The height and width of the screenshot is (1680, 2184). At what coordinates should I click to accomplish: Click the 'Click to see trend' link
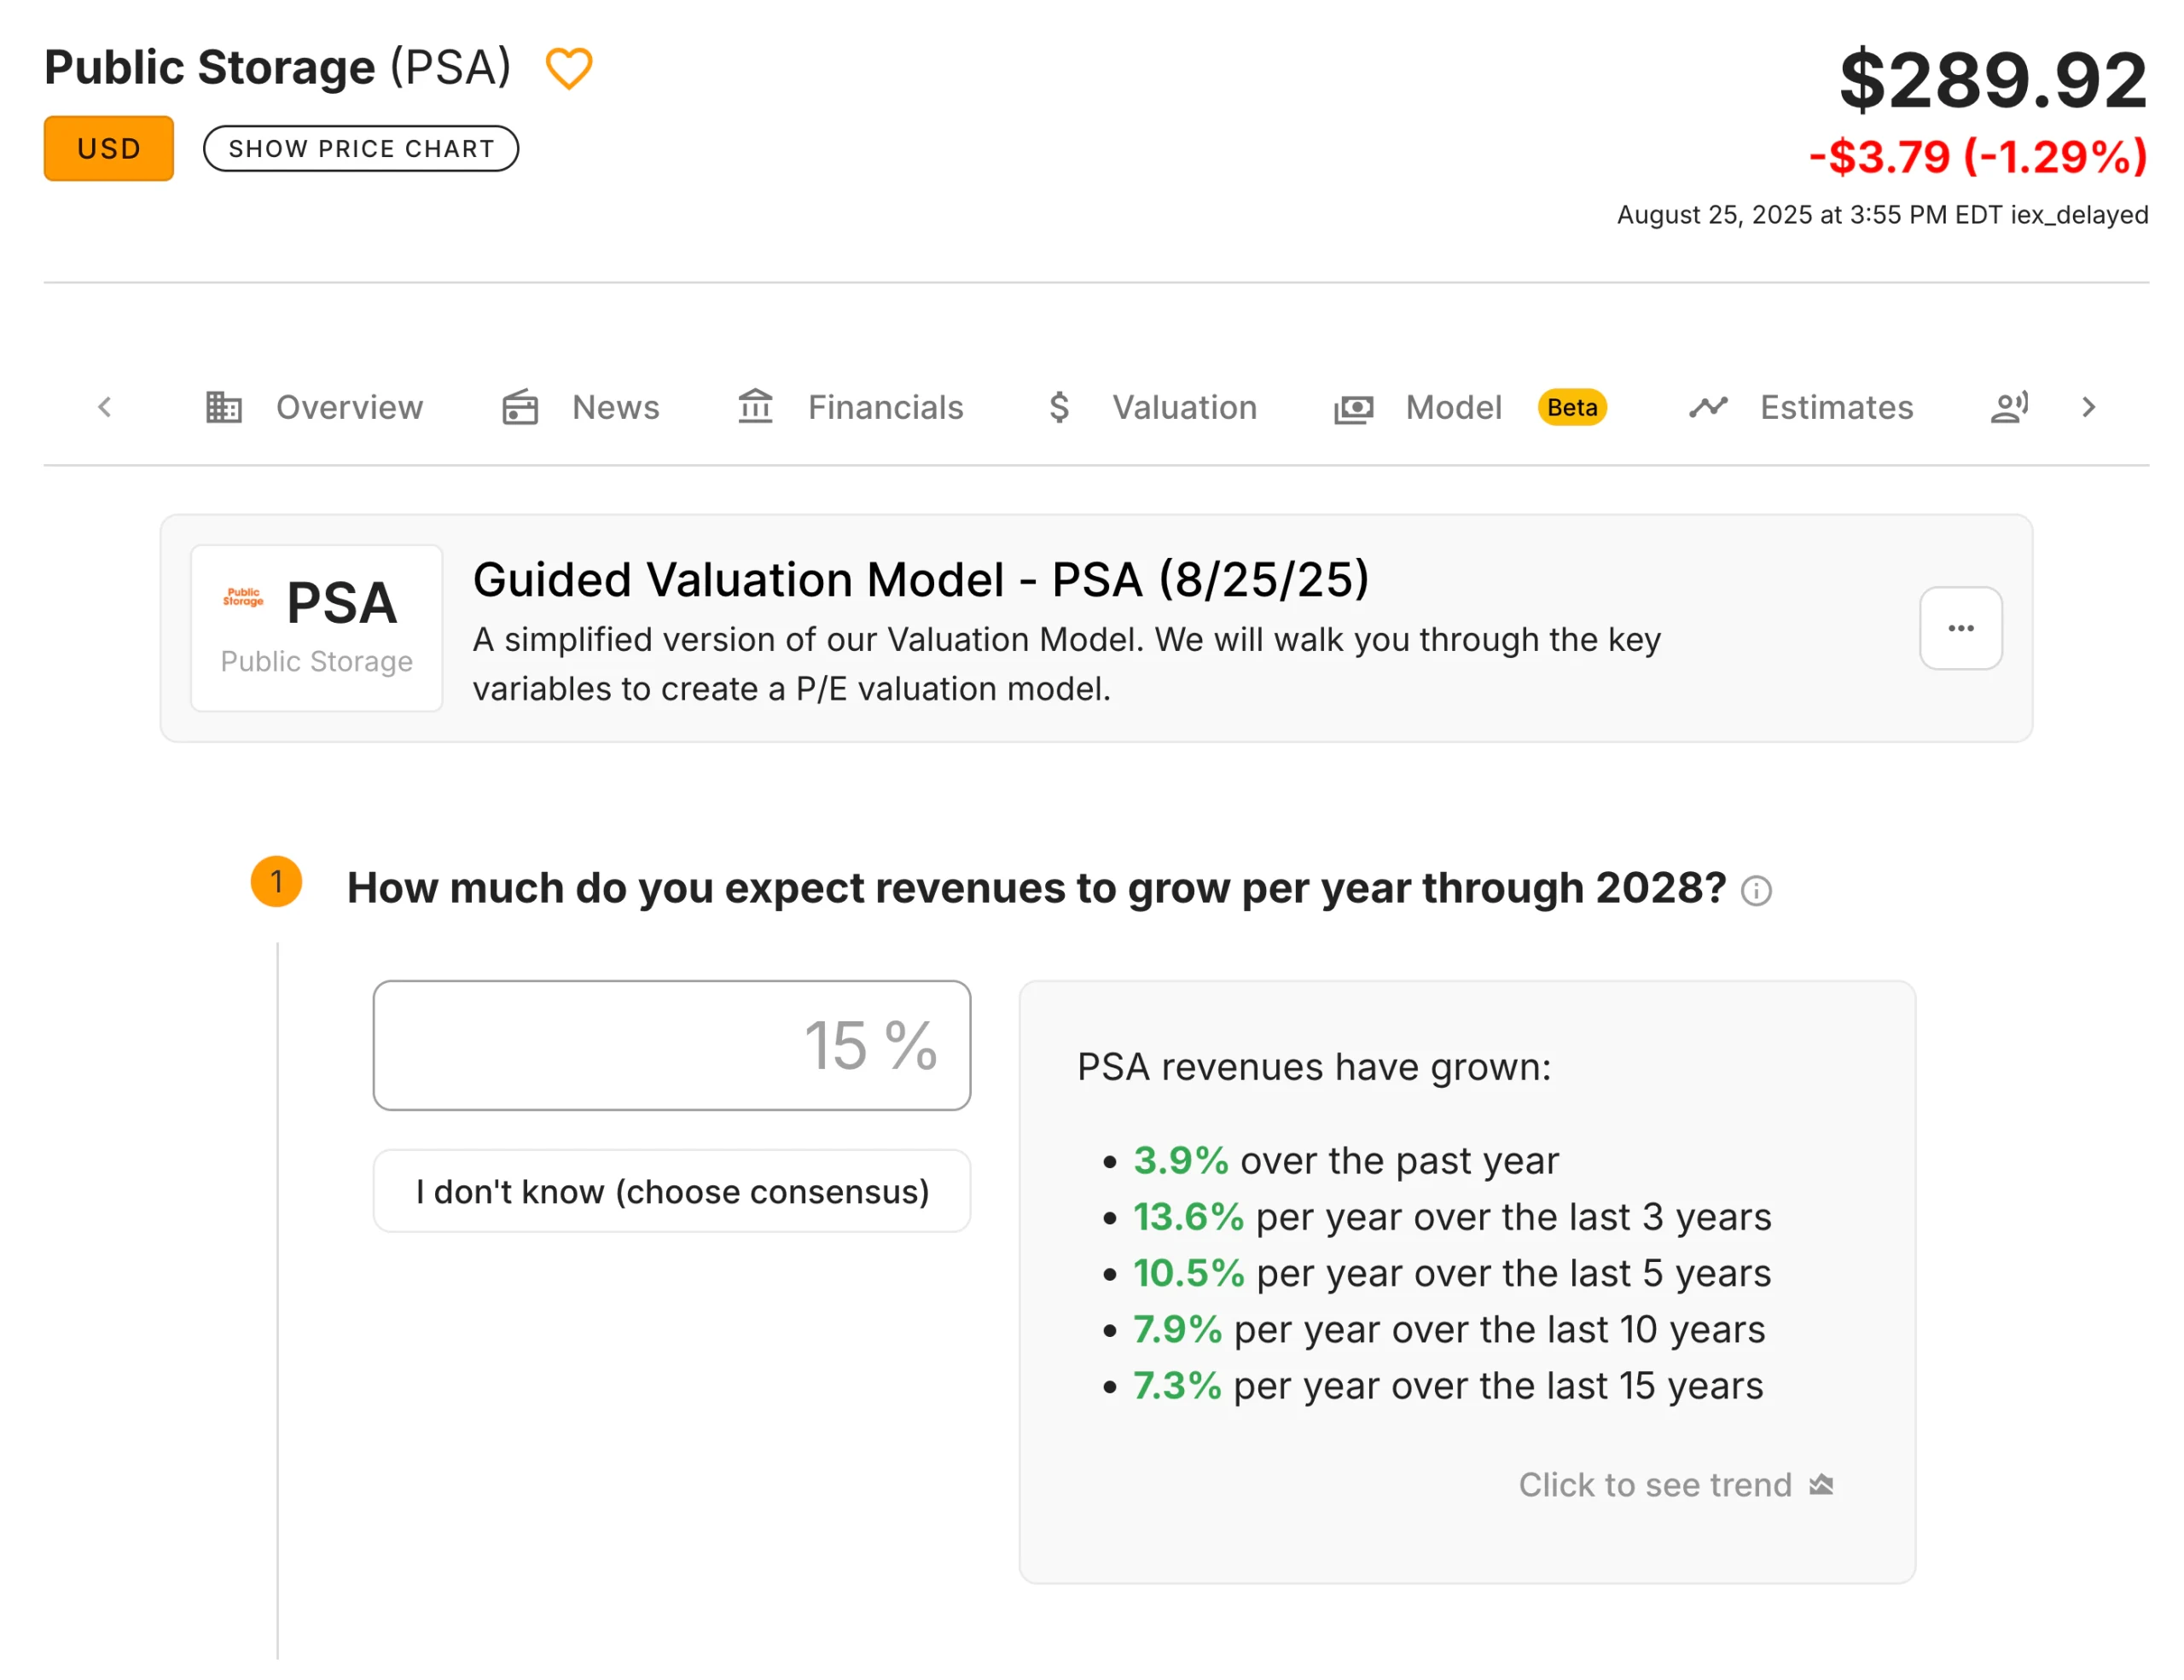[1654, 1485]
